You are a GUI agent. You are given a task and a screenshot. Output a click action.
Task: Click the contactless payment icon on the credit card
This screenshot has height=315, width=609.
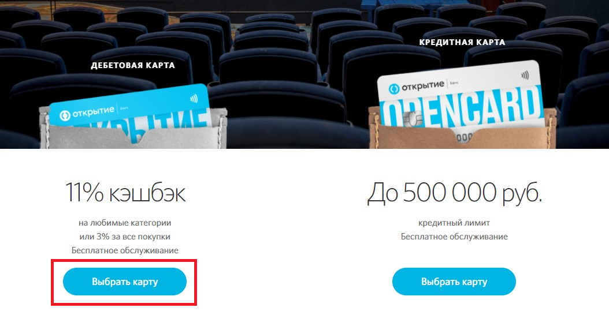tap(525, 75)
